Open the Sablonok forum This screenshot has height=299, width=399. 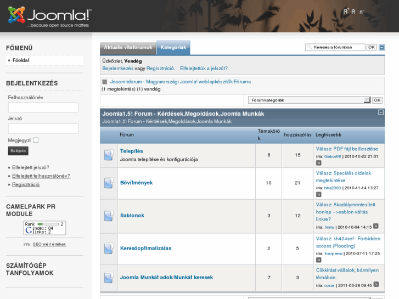pos(132,216)
